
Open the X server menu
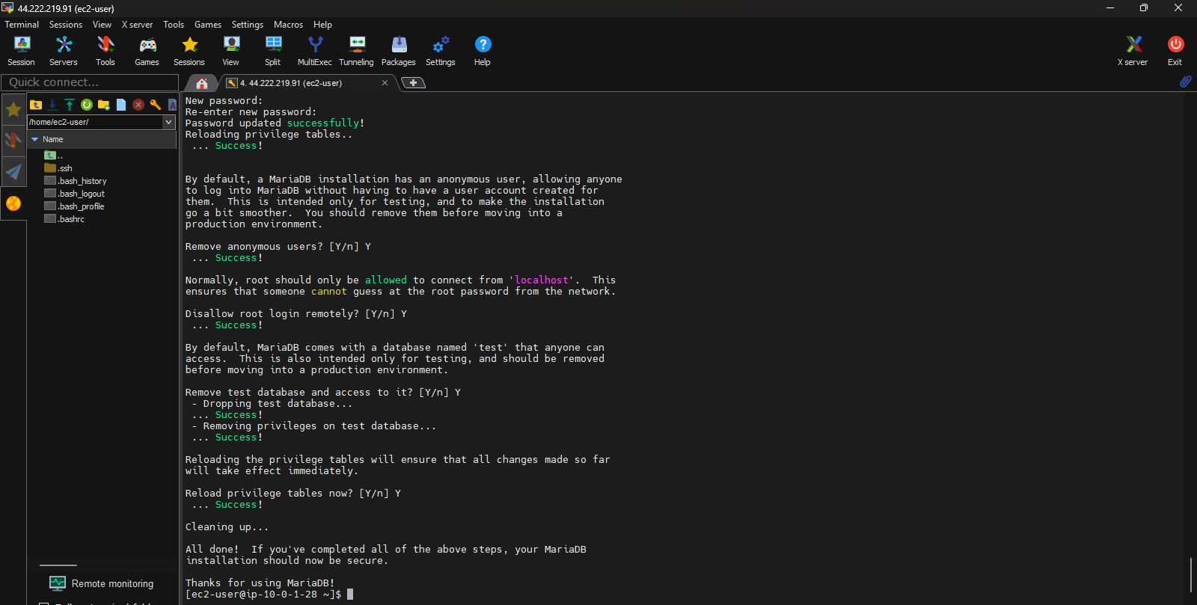pyautogui.click(x=137, y=25)
